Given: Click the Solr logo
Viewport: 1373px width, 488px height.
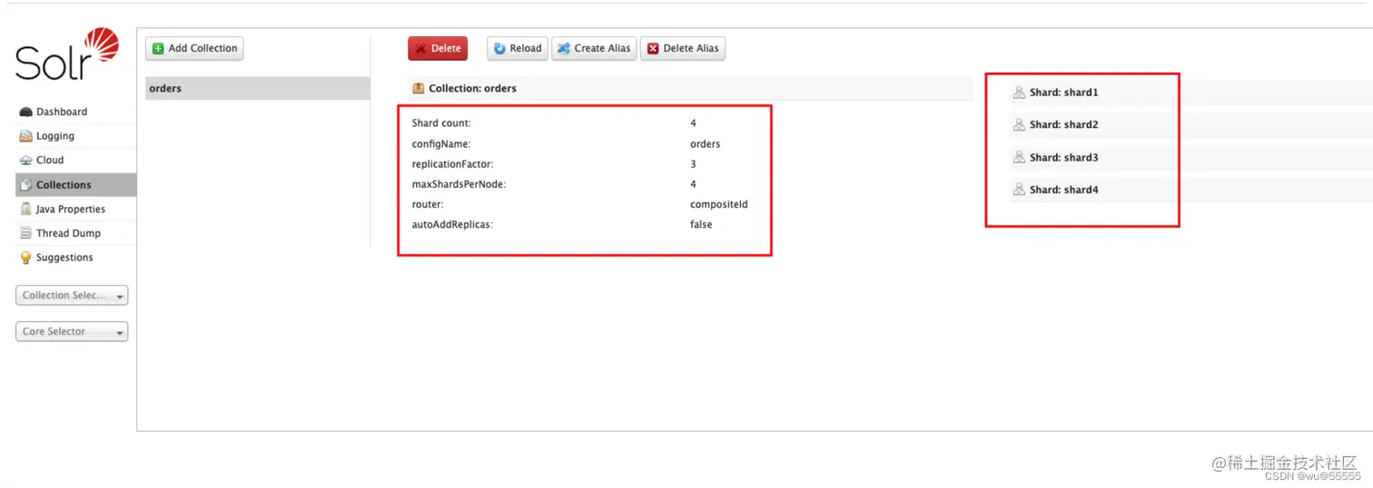Looking at the screenshot, I should [x=67, y=54].
